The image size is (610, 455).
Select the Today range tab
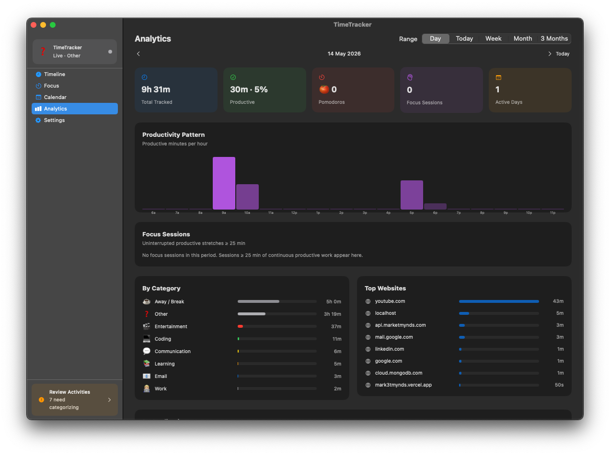(464, 39)
